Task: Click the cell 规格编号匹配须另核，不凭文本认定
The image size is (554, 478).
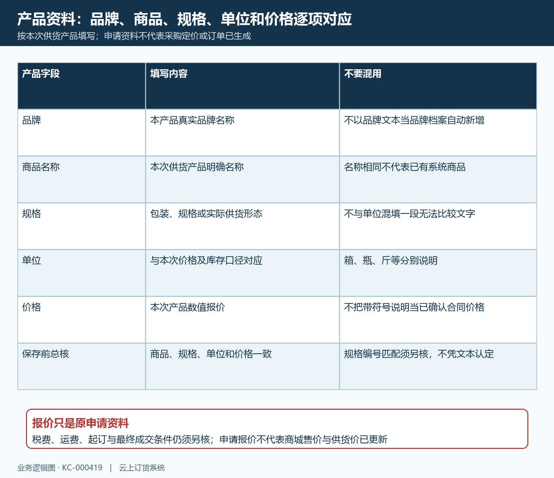Action: click(x=438, y=366)
